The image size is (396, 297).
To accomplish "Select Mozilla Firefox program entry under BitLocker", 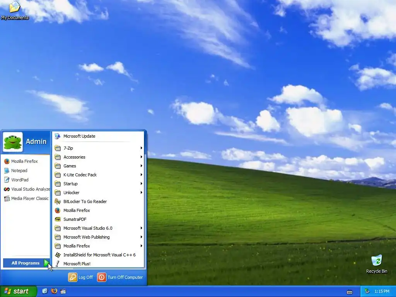I will pyautogui.click(x=99, y=210).
